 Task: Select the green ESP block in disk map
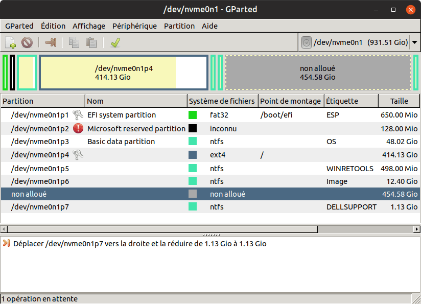(x=5, y=73)
